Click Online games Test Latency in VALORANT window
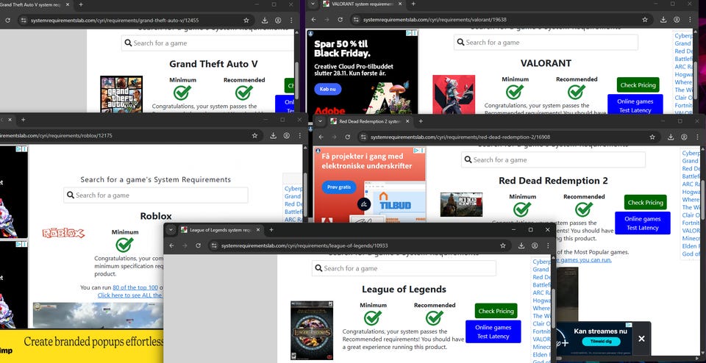The width and height of the screenshot is (706, 363). tap(635, 104)
